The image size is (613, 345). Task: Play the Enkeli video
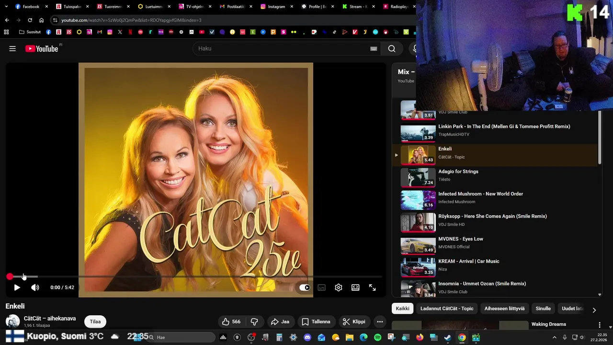point(17,287)
